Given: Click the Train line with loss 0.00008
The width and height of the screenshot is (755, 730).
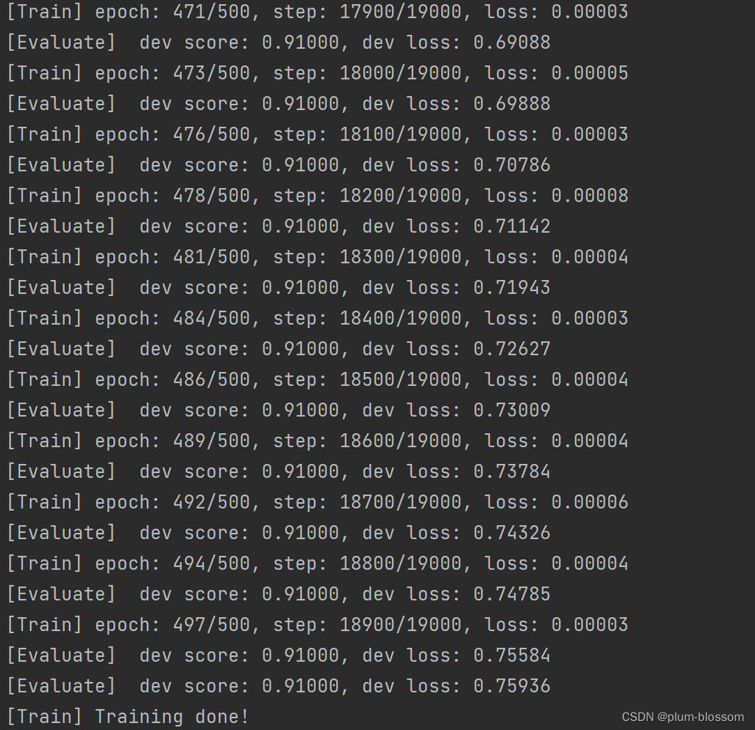Looking at the screenshot, I should coord(317,196).
